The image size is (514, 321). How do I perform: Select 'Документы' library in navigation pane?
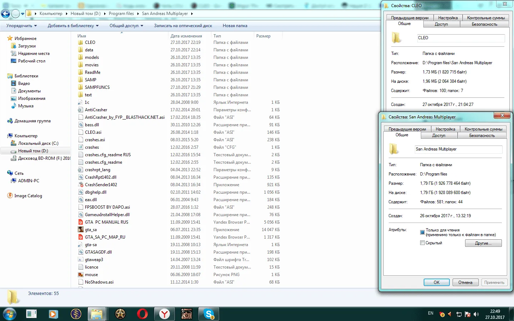click(29, 91)
